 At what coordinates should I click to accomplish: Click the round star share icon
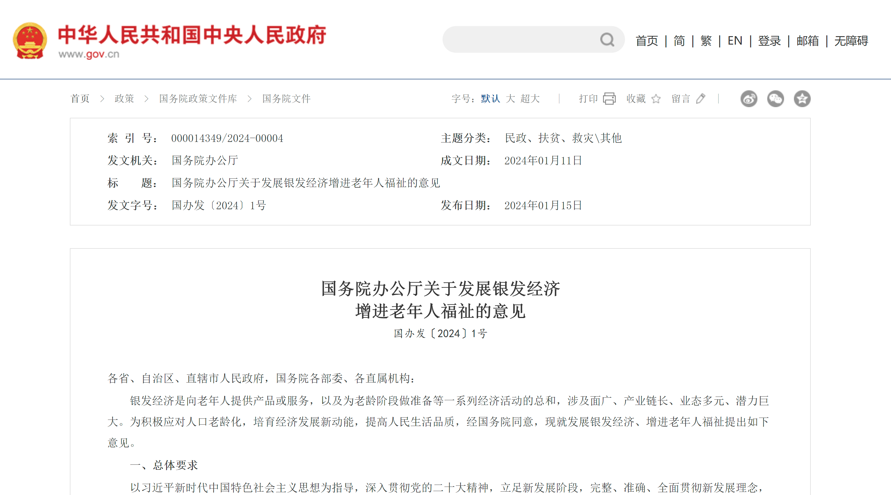click(802, 99)
